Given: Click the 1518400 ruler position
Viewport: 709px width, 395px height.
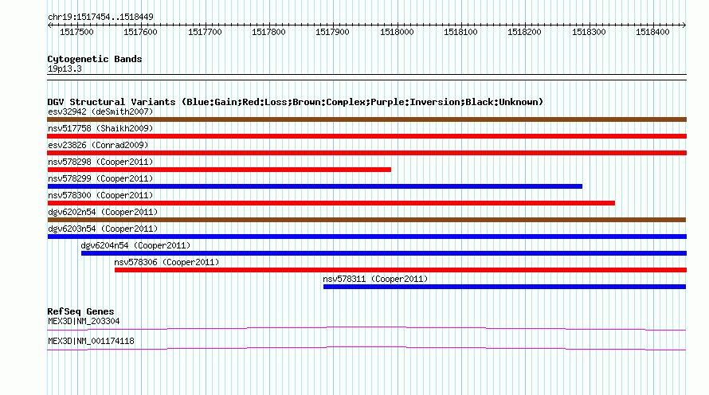Looking at the screenshot, I should click(652, 32).
